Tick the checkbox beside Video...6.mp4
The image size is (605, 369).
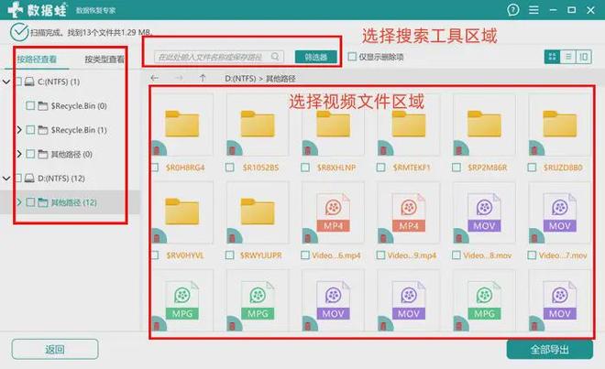[x=305, y=255]
